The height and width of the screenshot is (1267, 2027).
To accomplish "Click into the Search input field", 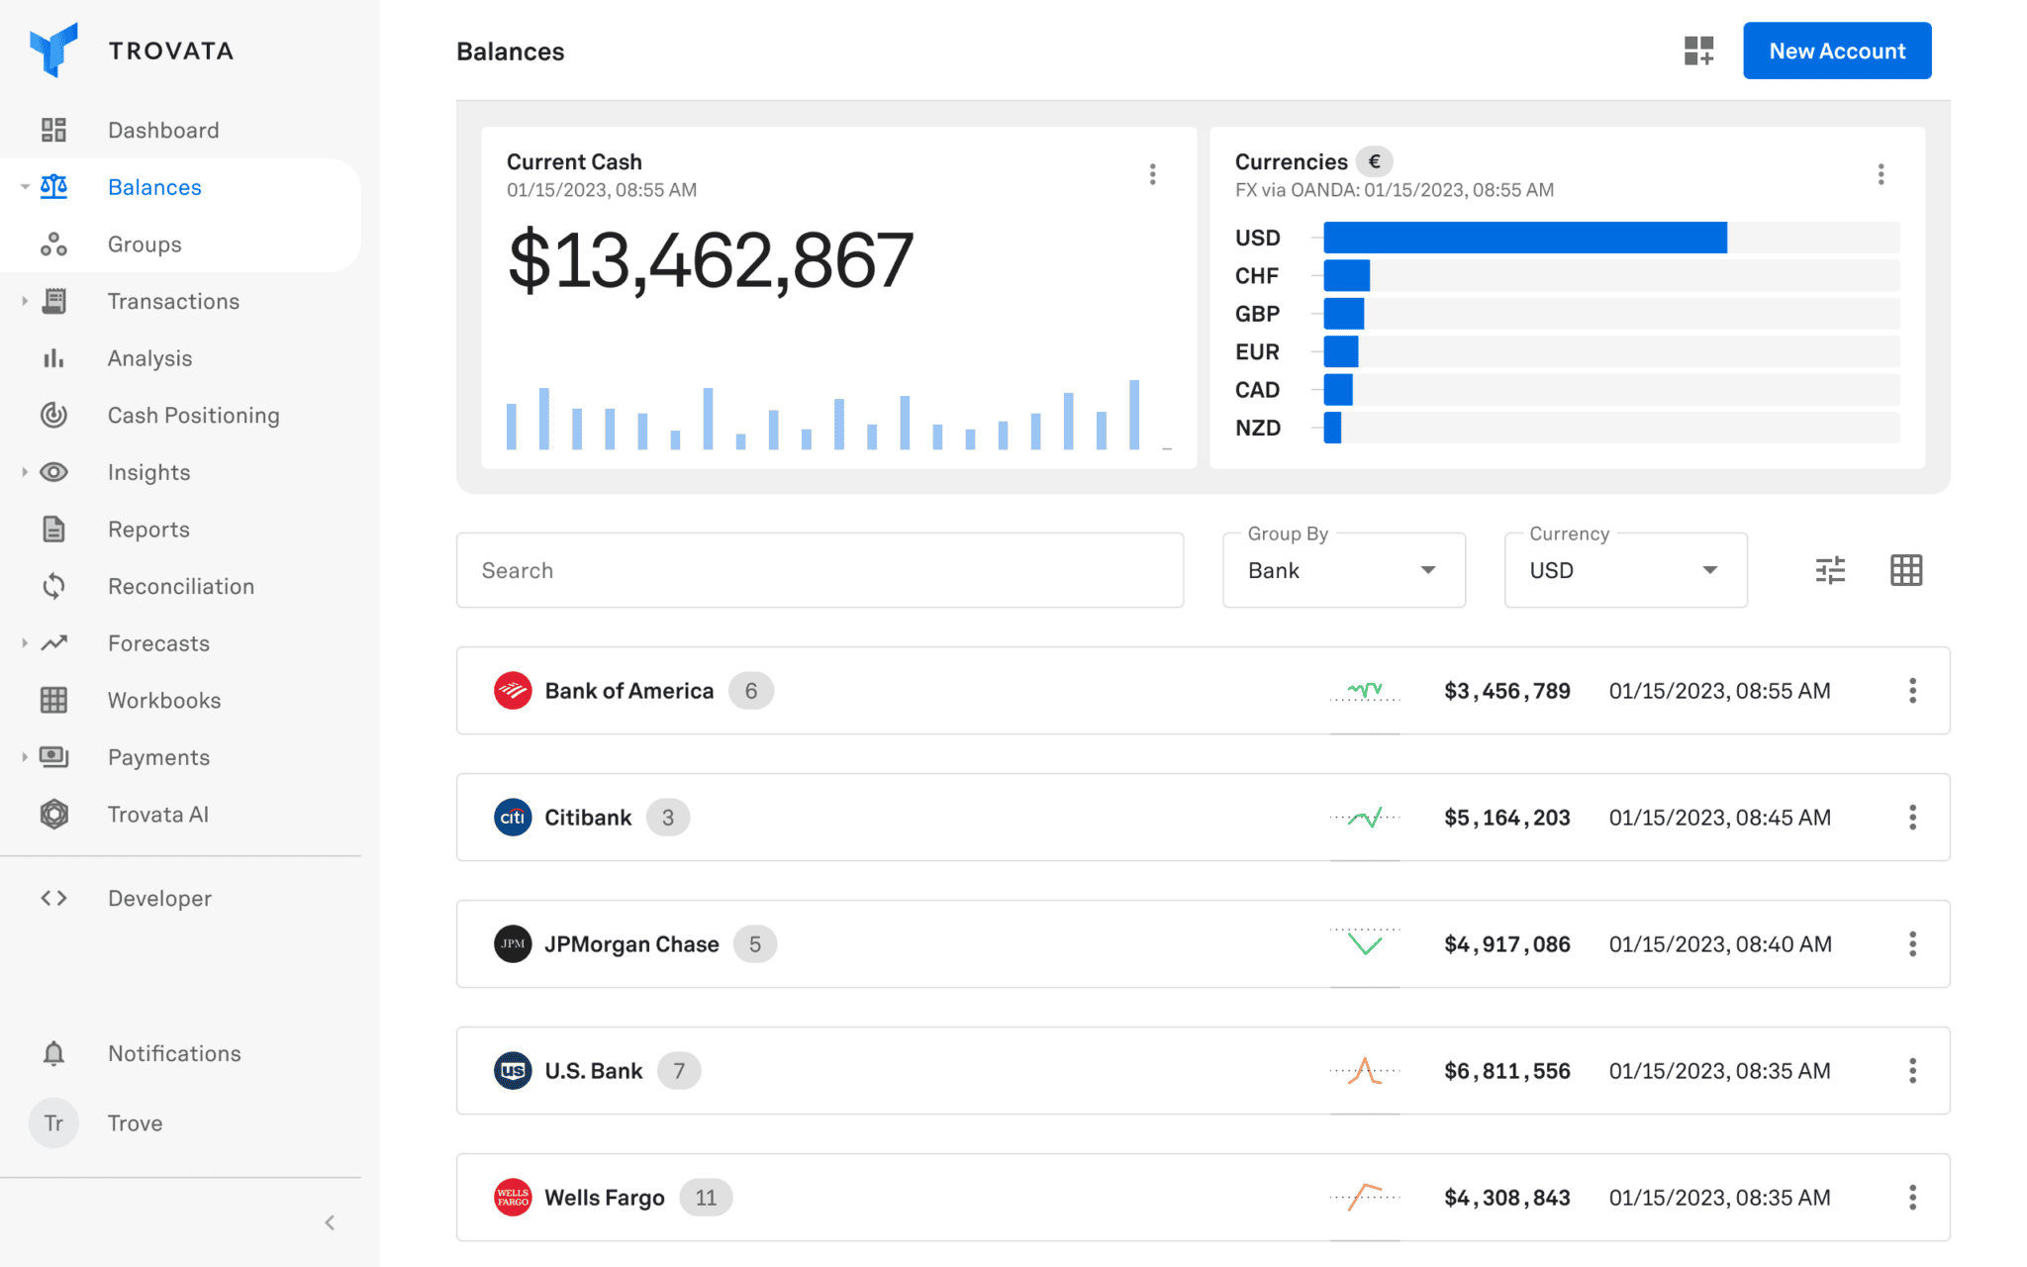I will pos(820,571).
